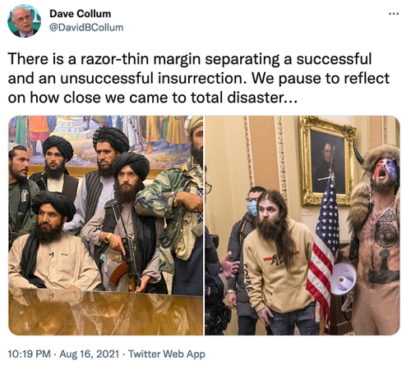Click the white megaphone in right photo
The height and width of the screenshot is (366, 411).
pos(344,278)
